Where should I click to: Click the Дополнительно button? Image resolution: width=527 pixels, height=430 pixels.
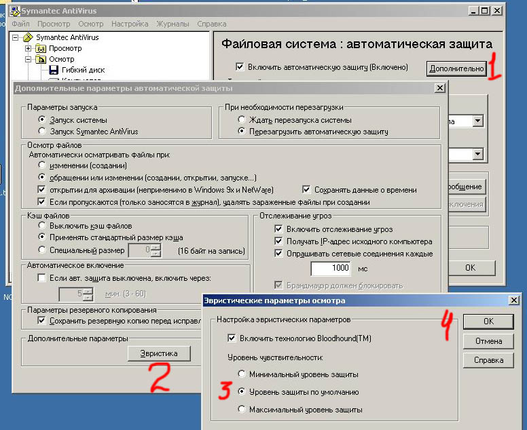456,69
